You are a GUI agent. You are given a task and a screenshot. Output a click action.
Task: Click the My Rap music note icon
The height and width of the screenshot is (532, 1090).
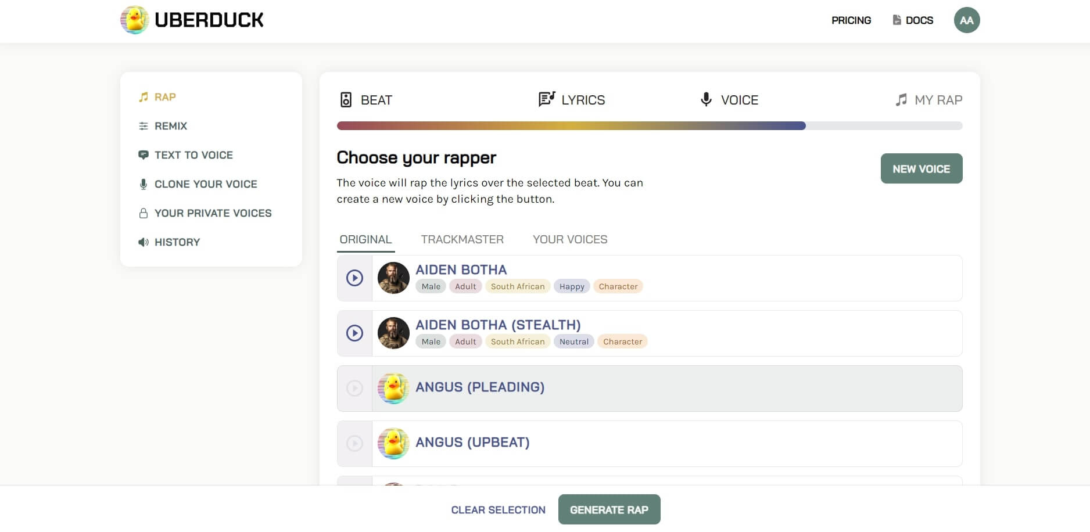point(901,100)
